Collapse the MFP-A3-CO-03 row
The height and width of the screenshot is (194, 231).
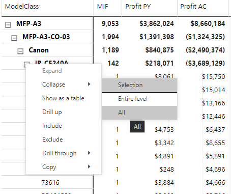(x=14, y=38)
